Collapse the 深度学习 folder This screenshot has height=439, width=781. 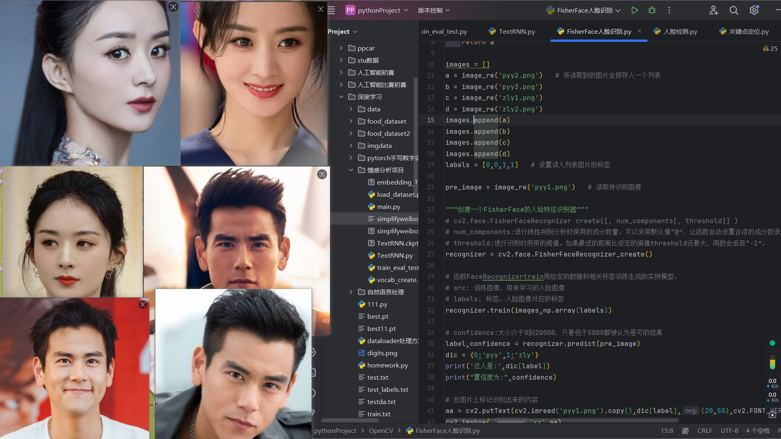(x=341, y=97)
